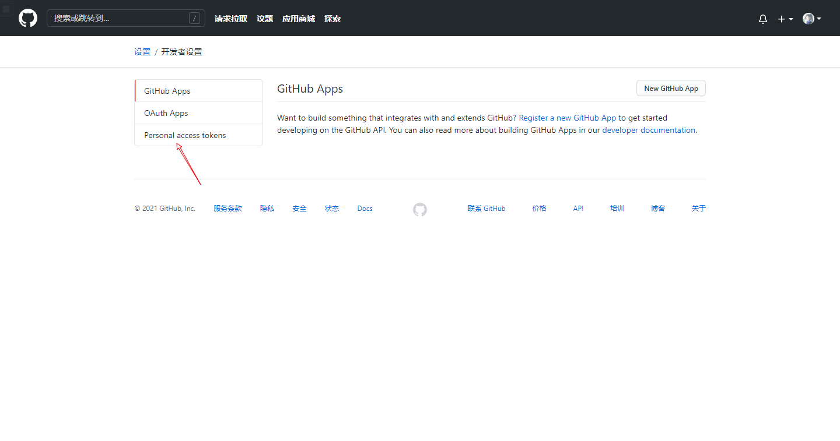Click the slash shortcut icon in search box
The width and height of the screenshot is (840, 441).
[x=195, y=18]
